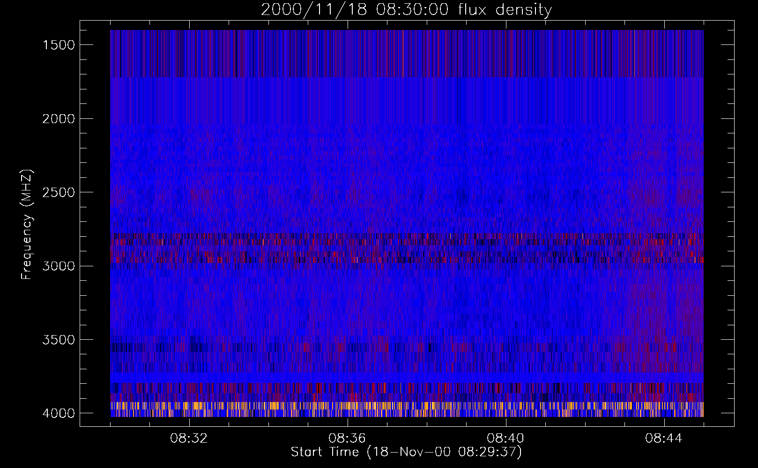The image size is (758, 468).
Task: Click the 3000 frequency tick label
Action: [59, 266]
